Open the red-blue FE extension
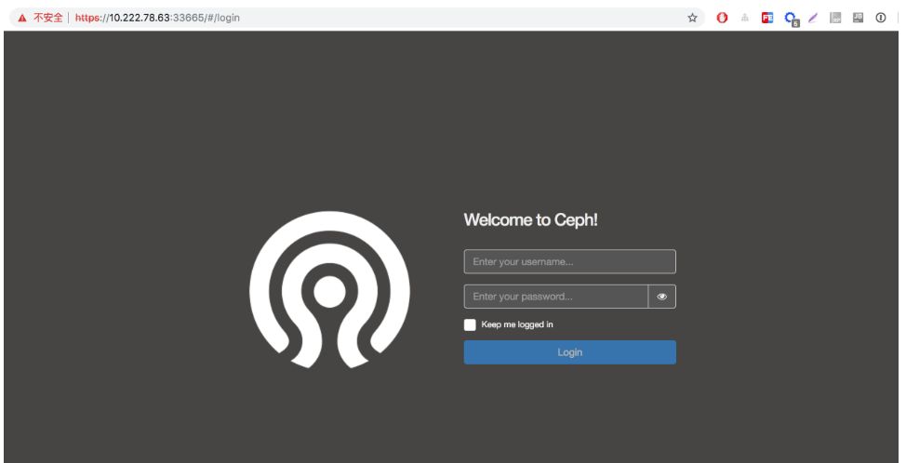Screen dimensions: 906x463 click(767, 18)
